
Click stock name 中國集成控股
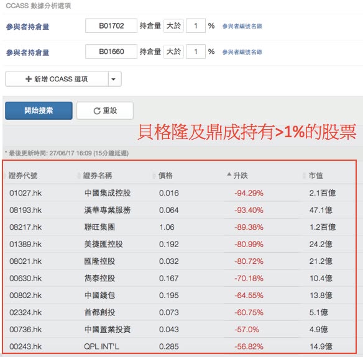click(x=108, y=193)
